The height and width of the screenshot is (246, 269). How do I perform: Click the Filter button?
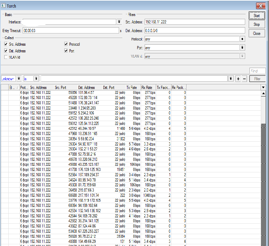[257, 79]
